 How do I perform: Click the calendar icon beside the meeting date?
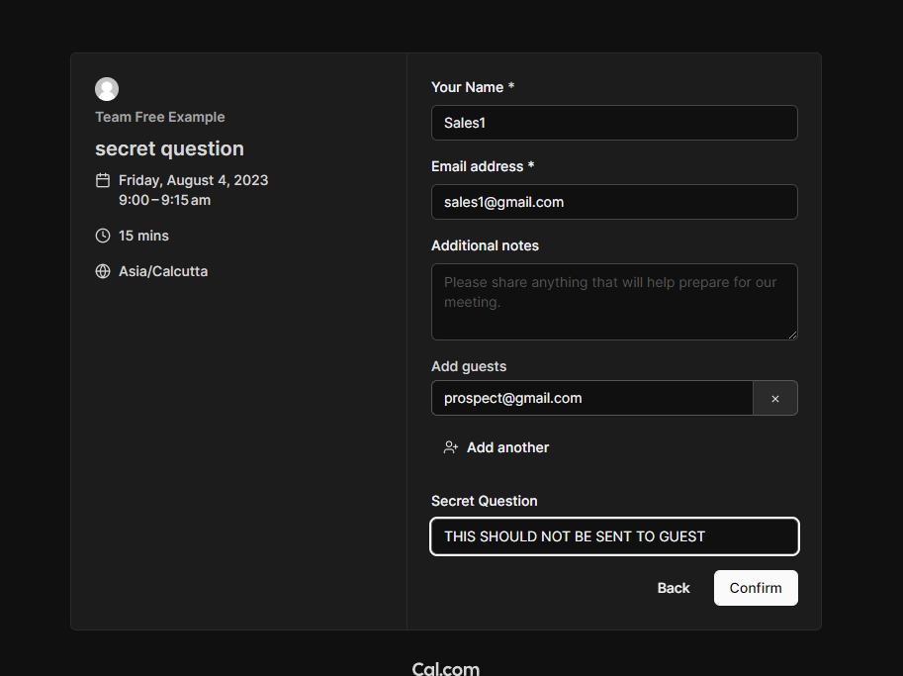pos(103,180)
